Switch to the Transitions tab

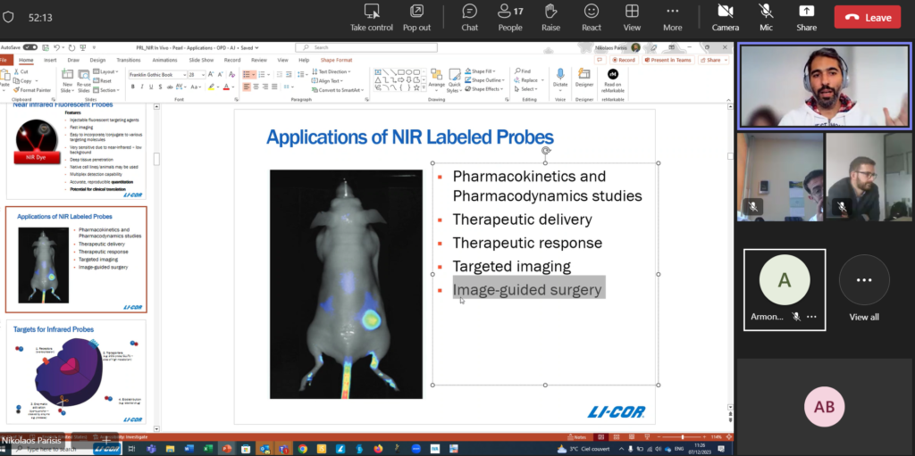tap(129, 60)
